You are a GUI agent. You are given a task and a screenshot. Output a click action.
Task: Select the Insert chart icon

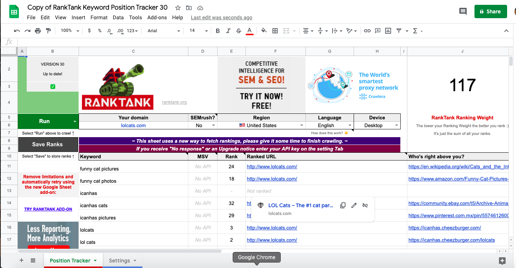tap(388, 31)
